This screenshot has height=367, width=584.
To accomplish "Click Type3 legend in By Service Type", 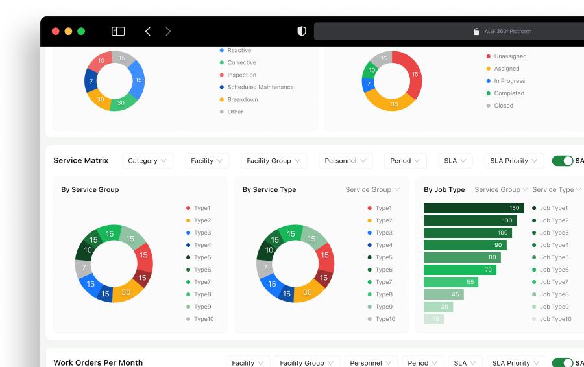I will [380, 233].
